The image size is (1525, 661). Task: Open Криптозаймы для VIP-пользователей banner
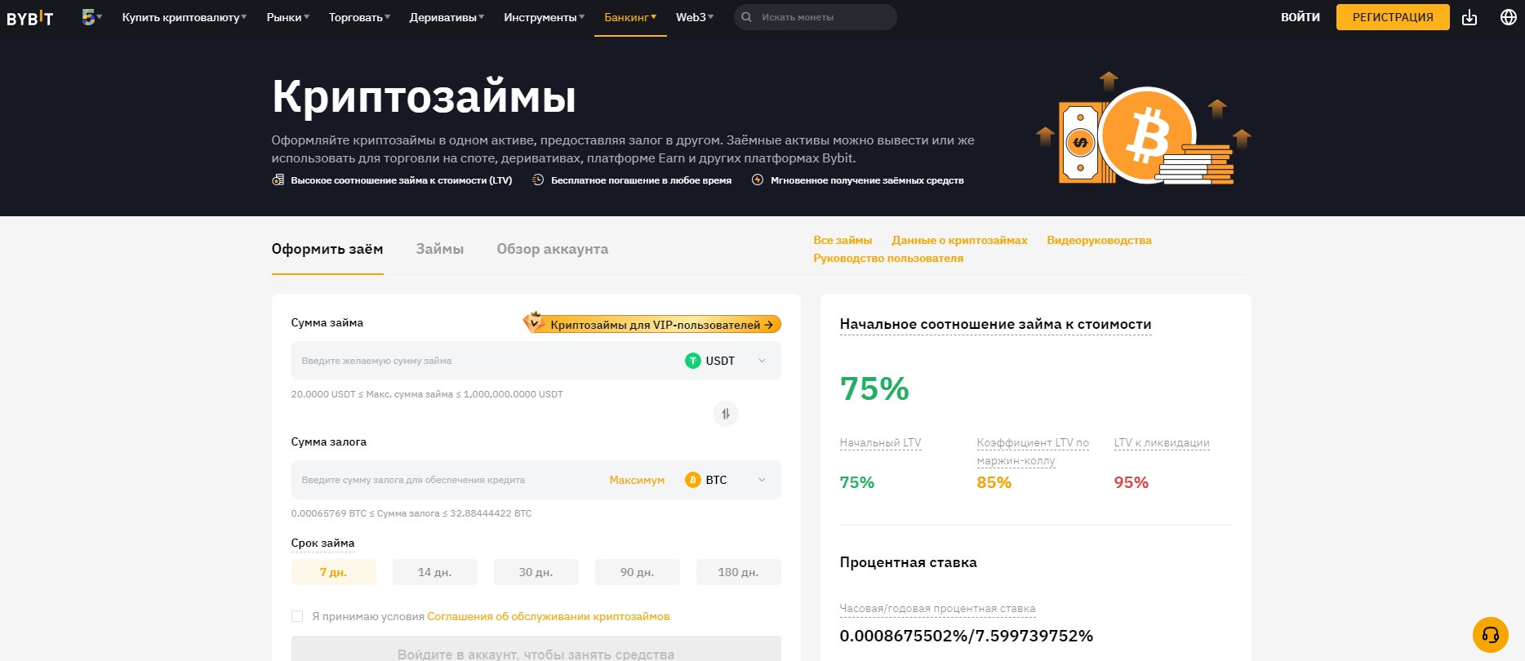click(x=652, y=324)
